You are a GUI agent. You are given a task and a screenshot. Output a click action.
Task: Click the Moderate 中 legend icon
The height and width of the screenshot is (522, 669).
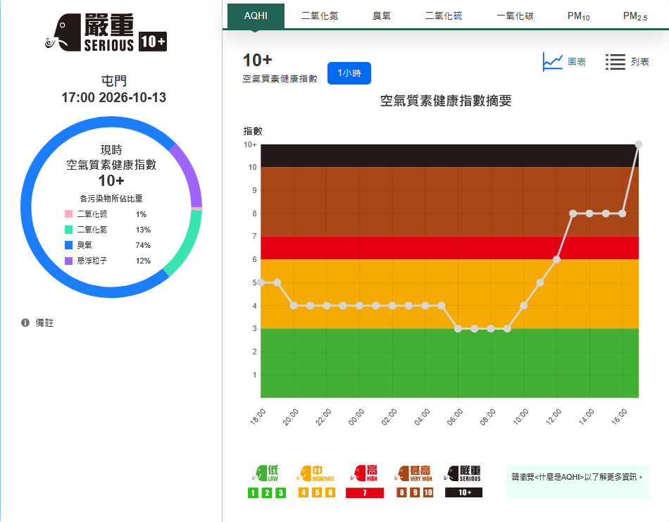click(315, 473)
